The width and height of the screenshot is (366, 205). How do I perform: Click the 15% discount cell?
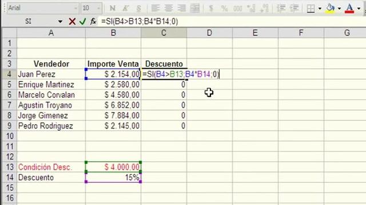pos(113,177)
